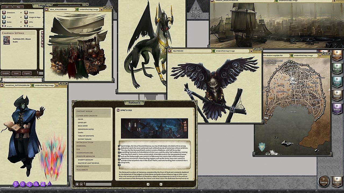Image resolution: width=344 pixels, height=193 pixels.
Task: Open the TABLE OF CONTENTS page entry
Action: (86, 136)
